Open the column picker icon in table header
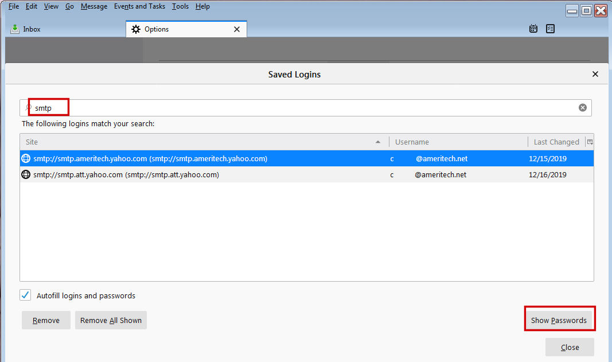 coord(590,142)
